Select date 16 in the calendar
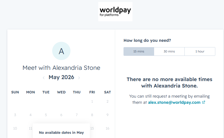Image resolution: width=224 pixels, height=138 pixels. coord(108,128)
